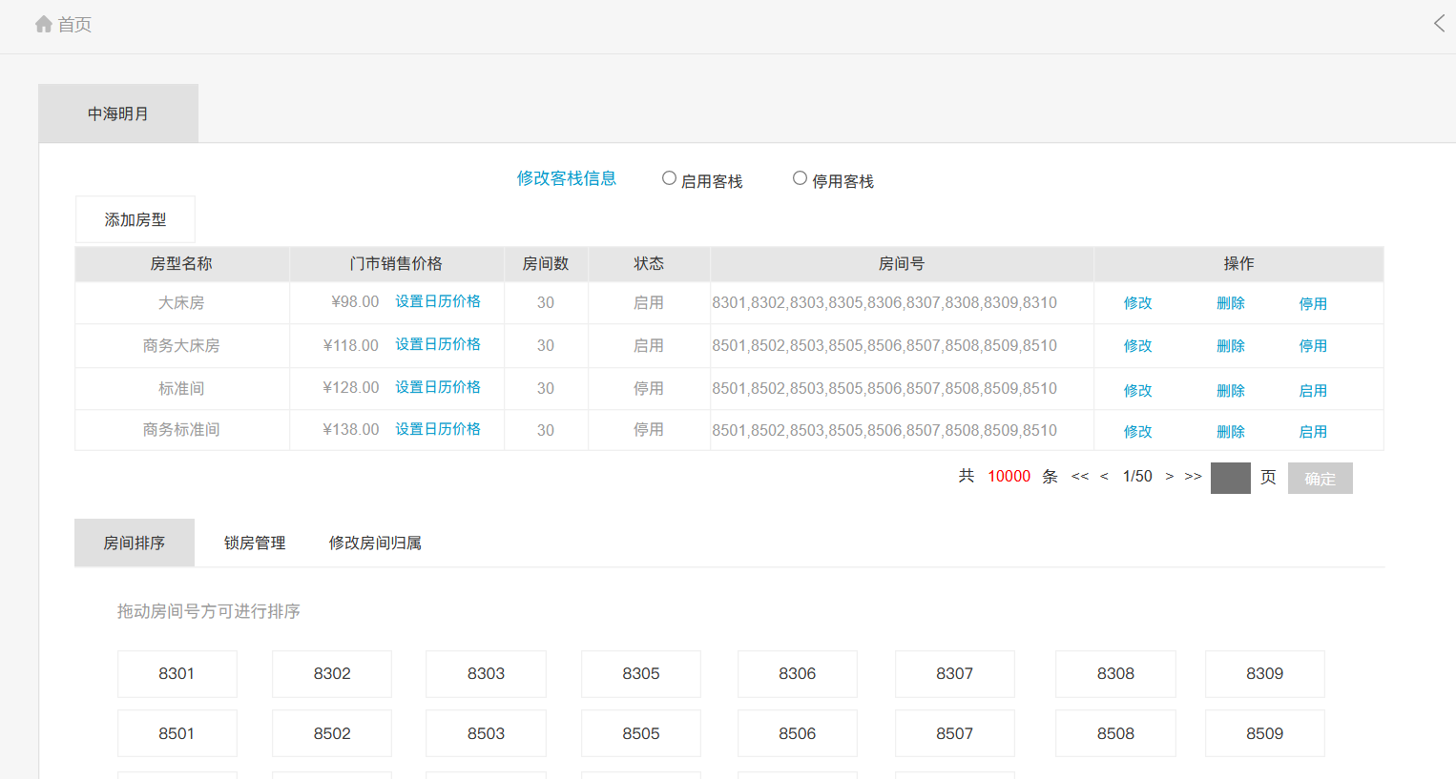Screen dimensions: 1456x779
Task: Select room tile 8309
Action: 1265,674
